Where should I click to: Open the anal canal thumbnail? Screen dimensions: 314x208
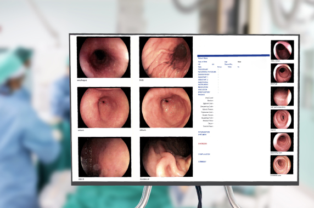pos(282,50)
